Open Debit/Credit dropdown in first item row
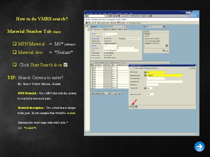The image size is (210, 157). [x=117, y=67]
